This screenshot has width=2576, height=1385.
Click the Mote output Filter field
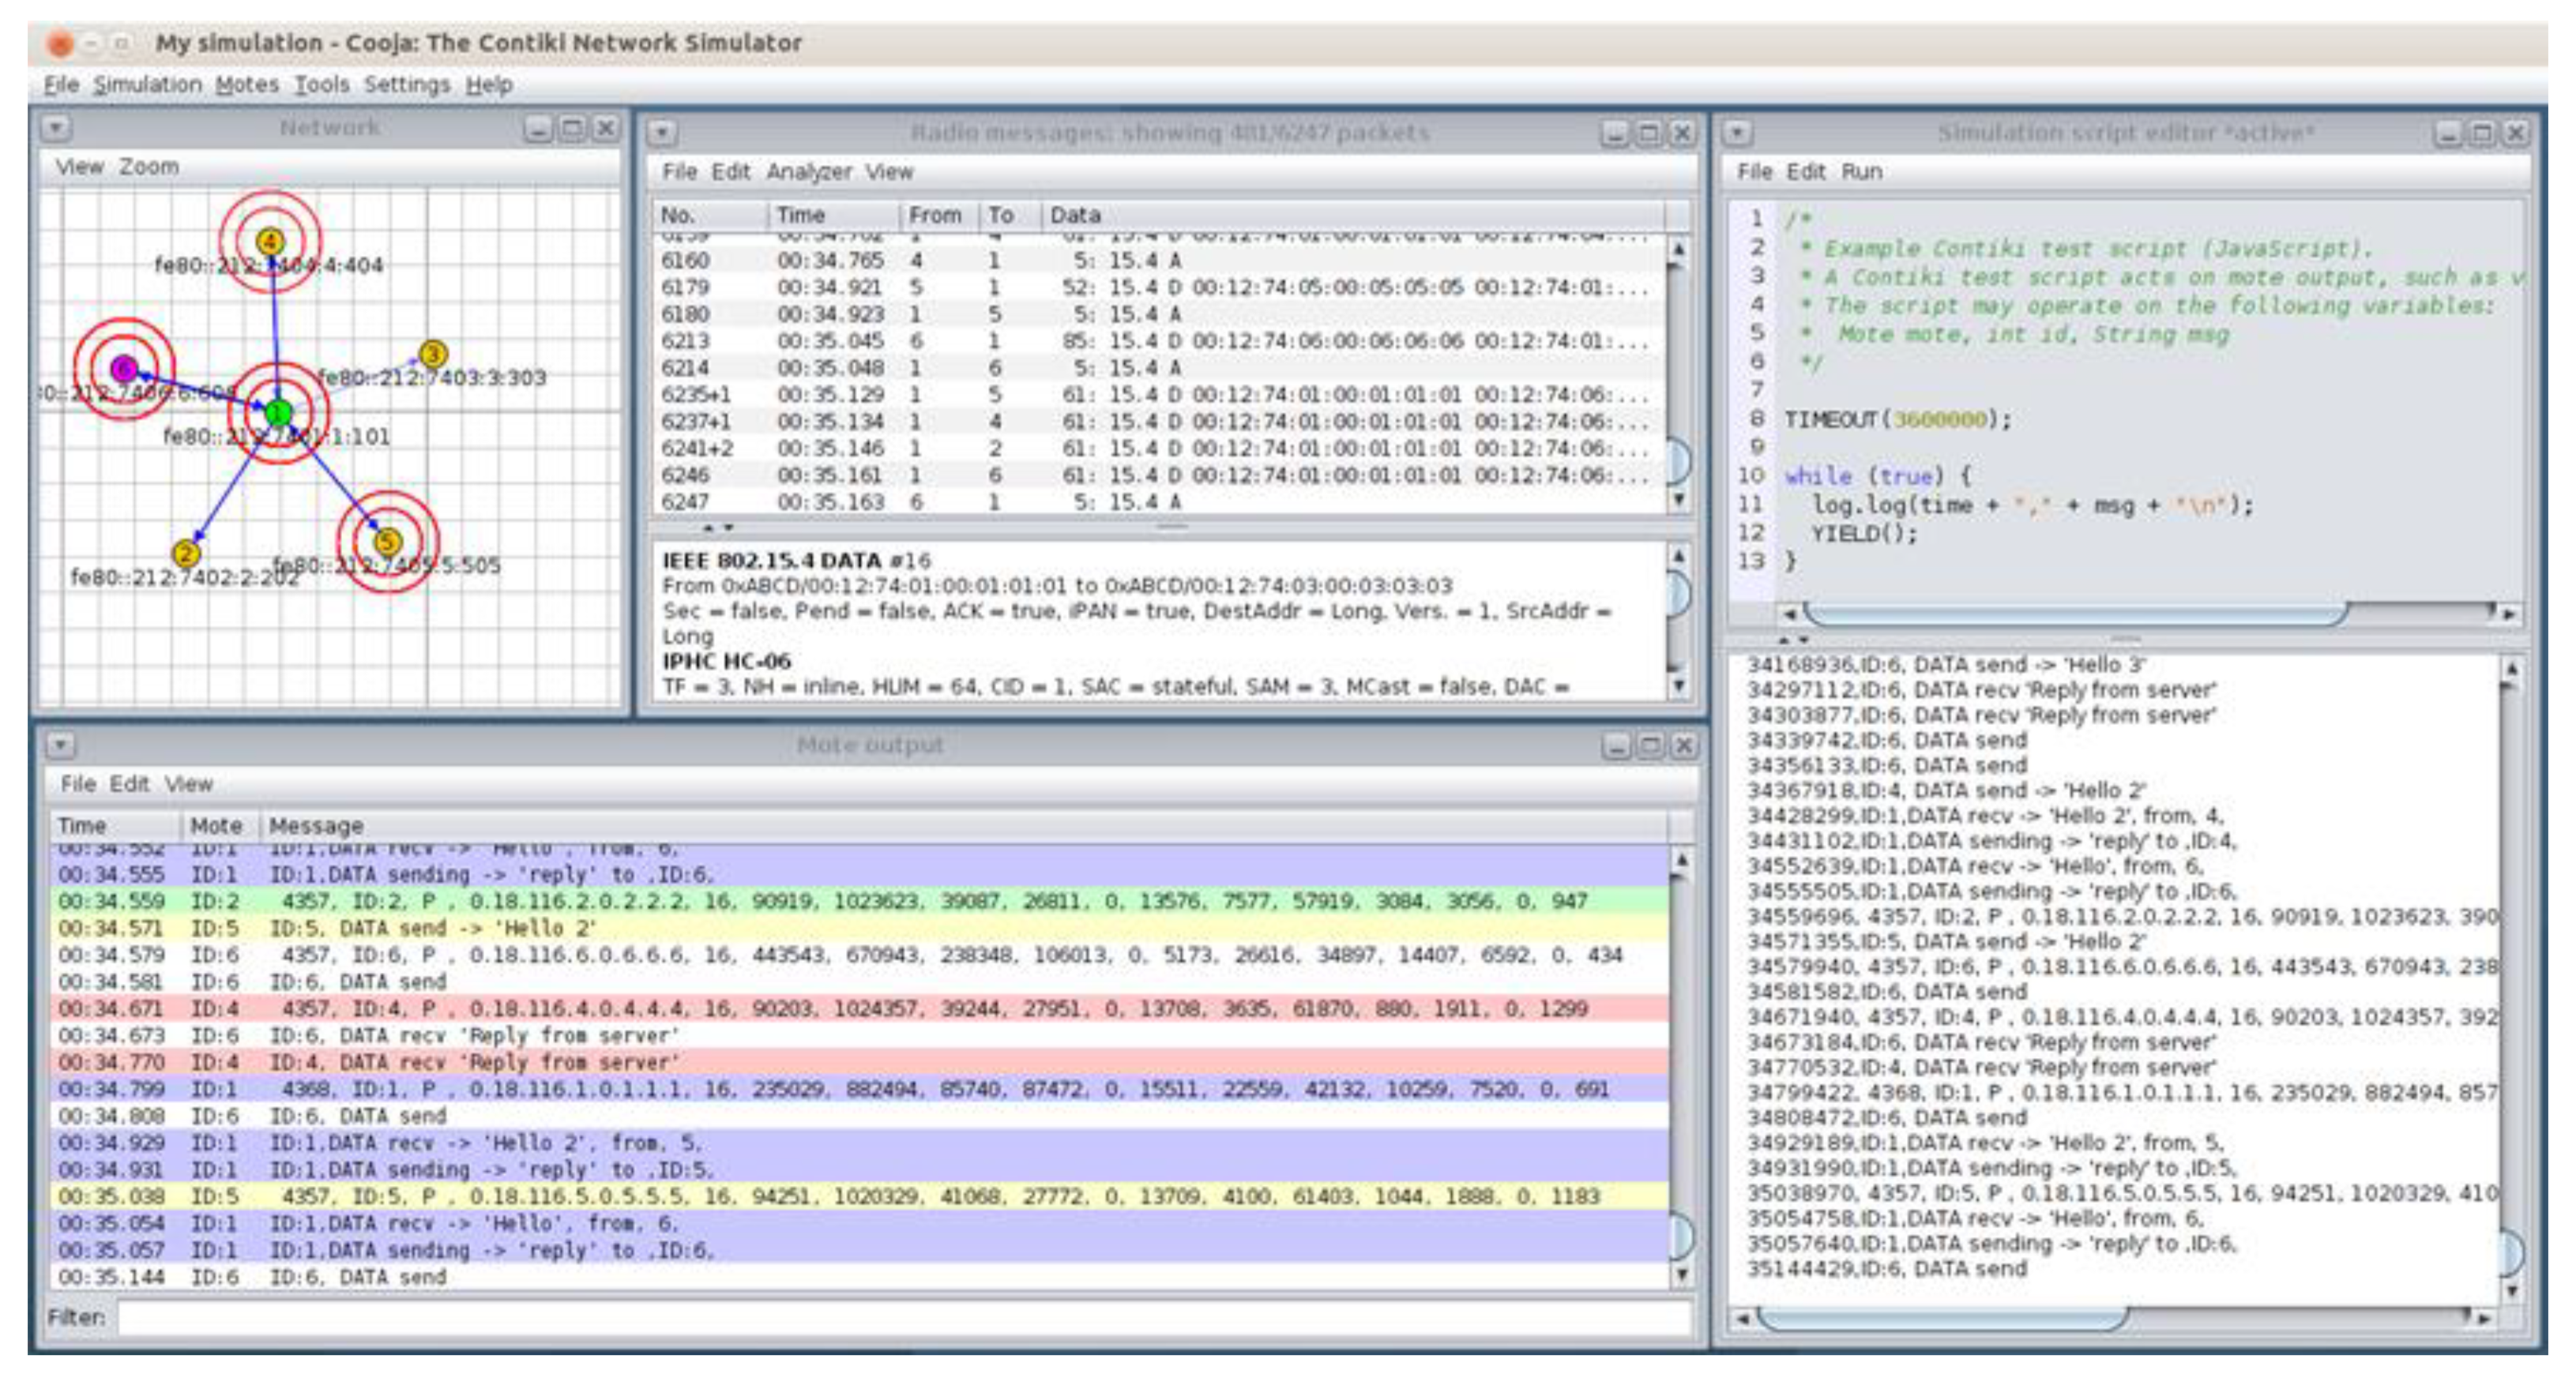coord(900,1316)
